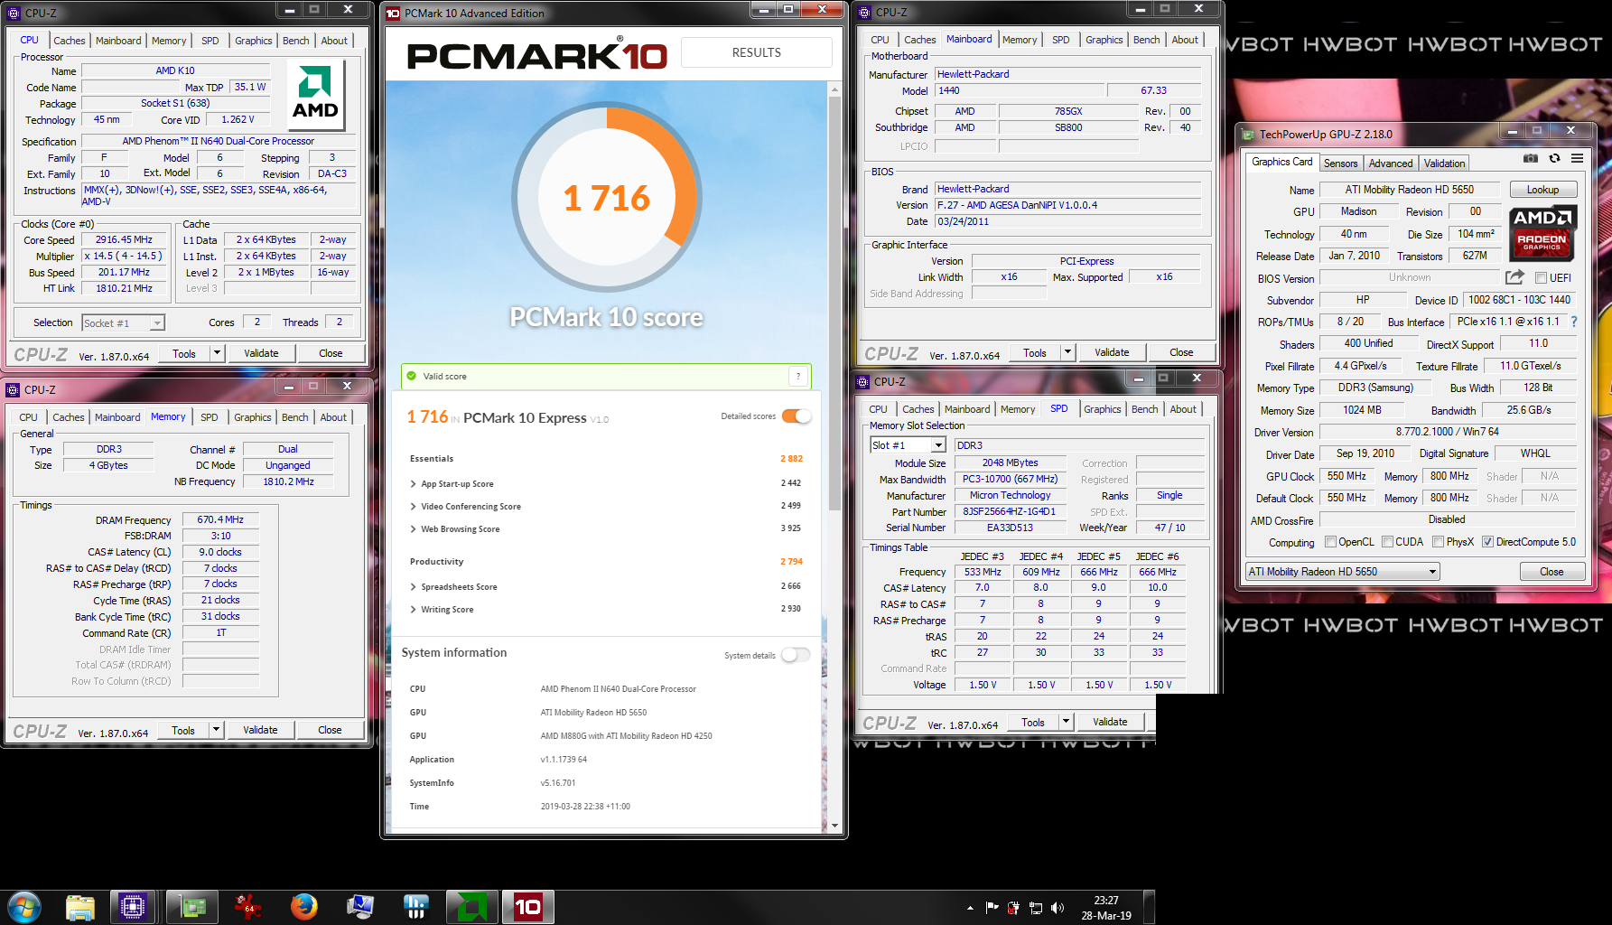Click the power plug tray icon
The height and width of the screenshot is (925, 1612).
[1013, 908]
